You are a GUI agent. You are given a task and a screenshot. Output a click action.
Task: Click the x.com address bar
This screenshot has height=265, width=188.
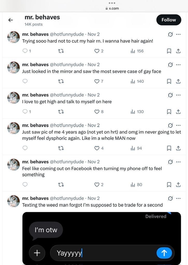(112, 8)
